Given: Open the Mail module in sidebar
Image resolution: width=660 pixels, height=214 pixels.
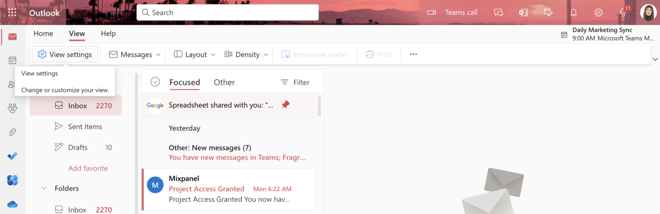Looking at the screenshot, I should pyautogui.click(x=12, y=37).
